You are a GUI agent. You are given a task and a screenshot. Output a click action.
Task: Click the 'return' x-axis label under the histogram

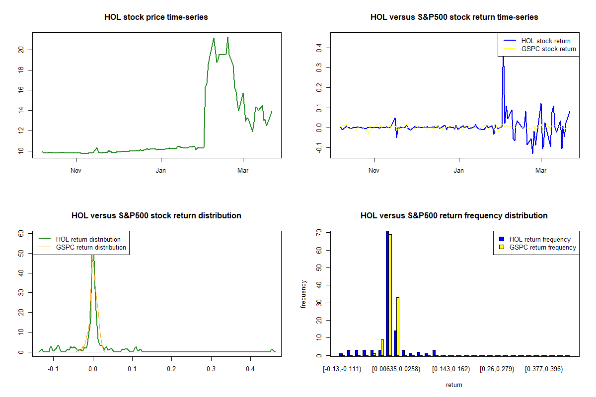[454, 385]
